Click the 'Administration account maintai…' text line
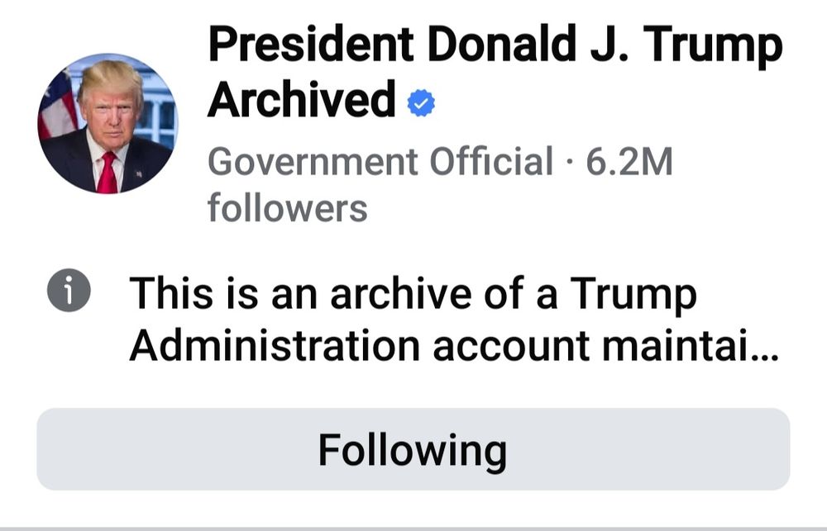 pos(453,345)
